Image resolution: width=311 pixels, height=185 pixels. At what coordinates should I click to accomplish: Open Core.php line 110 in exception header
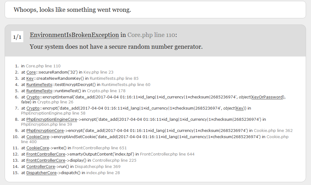tap(151, 35)
